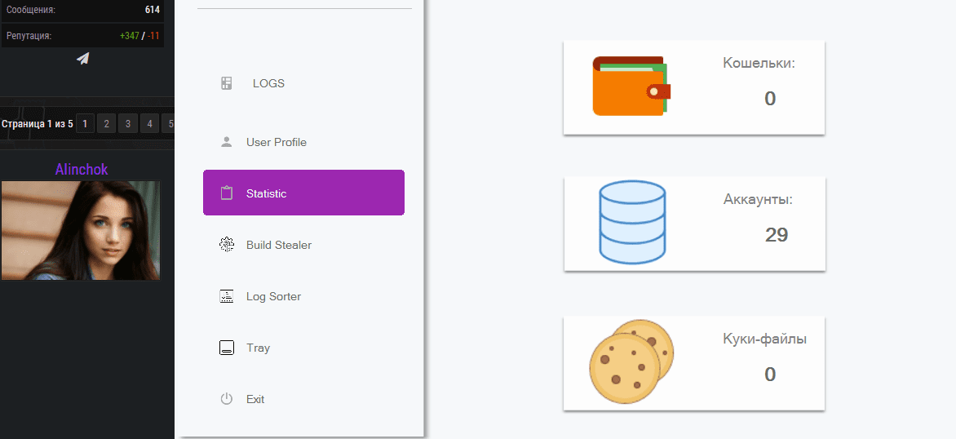The height and width of the screenshot is (439, 956).
Task: Open the Alinchok username link
Action: point(82,170)
